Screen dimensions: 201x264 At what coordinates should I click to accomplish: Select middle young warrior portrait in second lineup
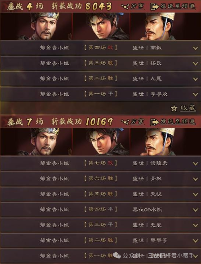pos(101,141)
